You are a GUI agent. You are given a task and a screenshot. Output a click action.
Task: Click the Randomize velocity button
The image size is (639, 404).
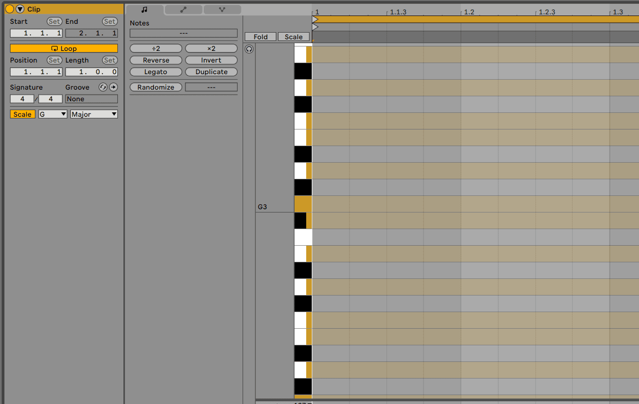point(156,87)
